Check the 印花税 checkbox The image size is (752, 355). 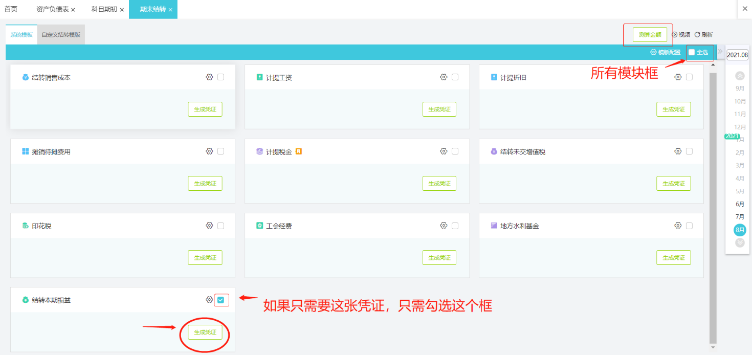click(x=220, y=226)
